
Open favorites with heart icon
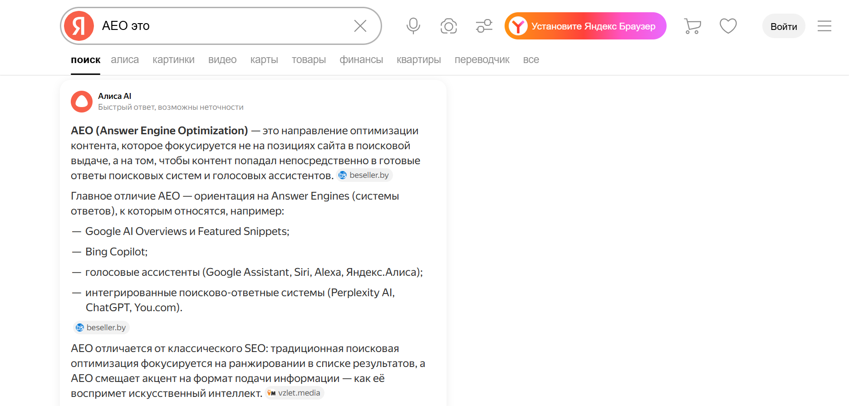(728, 26)
